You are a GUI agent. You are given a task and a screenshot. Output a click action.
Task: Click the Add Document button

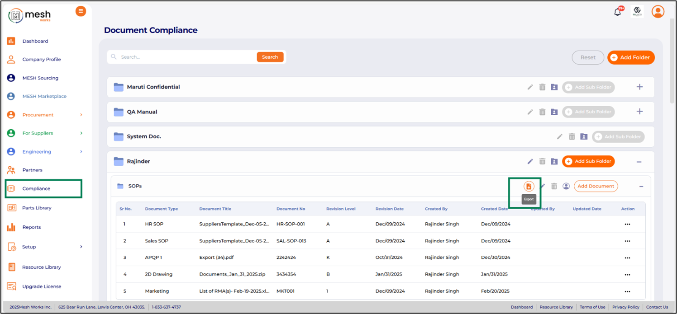pyautogui.click(x=596, y=186)
